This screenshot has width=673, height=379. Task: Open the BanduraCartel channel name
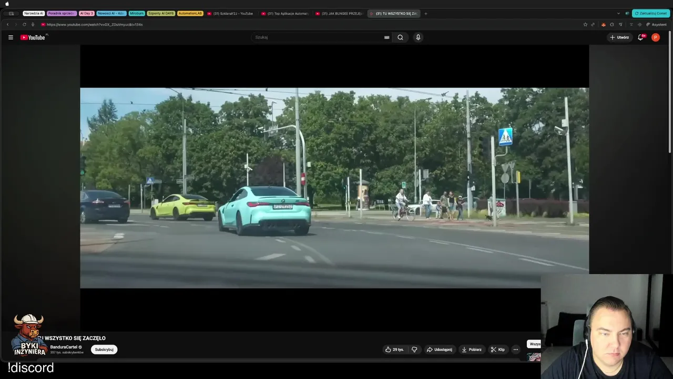[x=64, y=347]
